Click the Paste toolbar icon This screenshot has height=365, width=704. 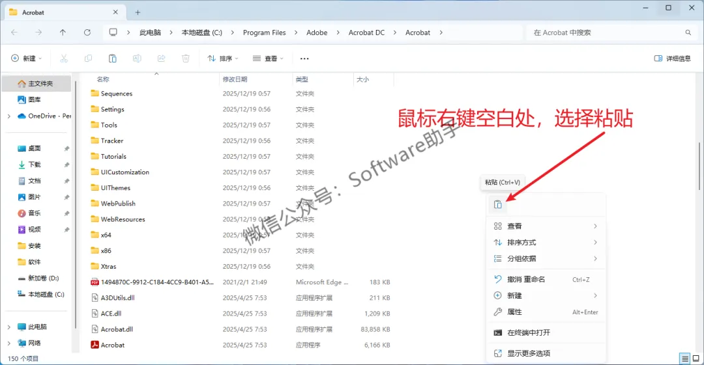pyautogui.click(x=112, y=59)
